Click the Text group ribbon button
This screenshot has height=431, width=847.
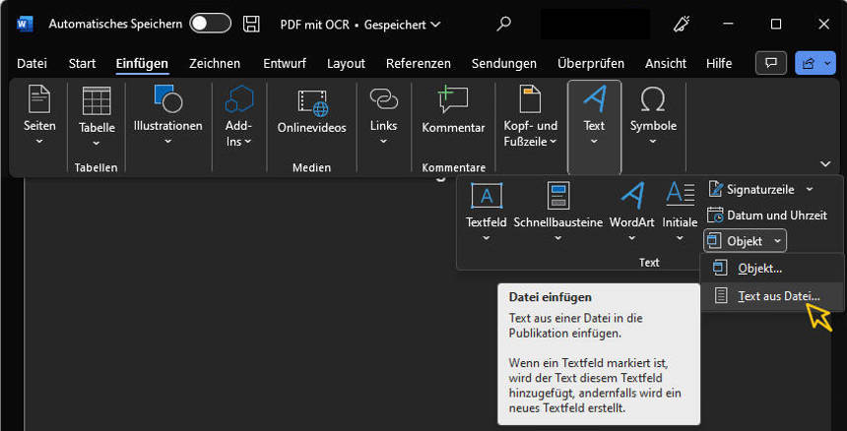594,127
